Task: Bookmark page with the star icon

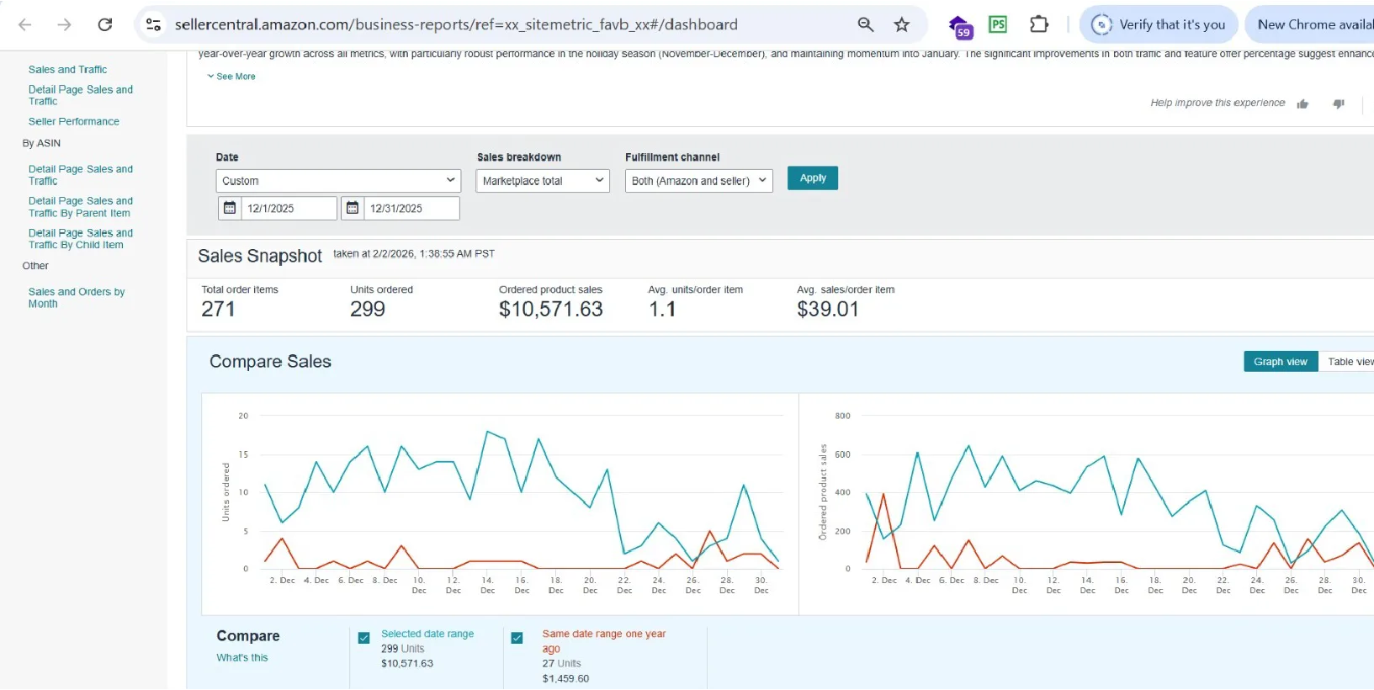Action: pos(902,24)
